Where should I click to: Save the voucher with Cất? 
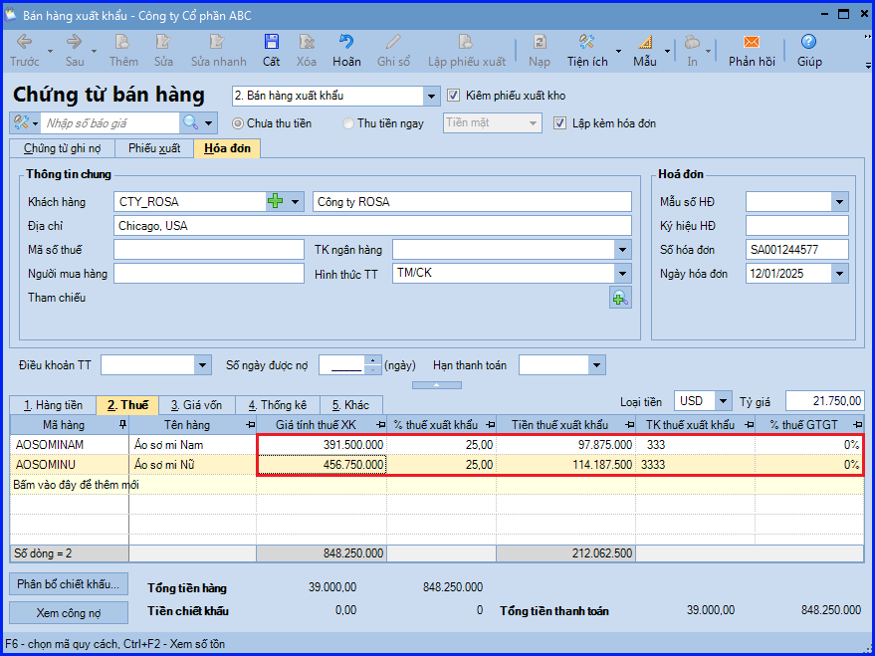tap(271, 50)
